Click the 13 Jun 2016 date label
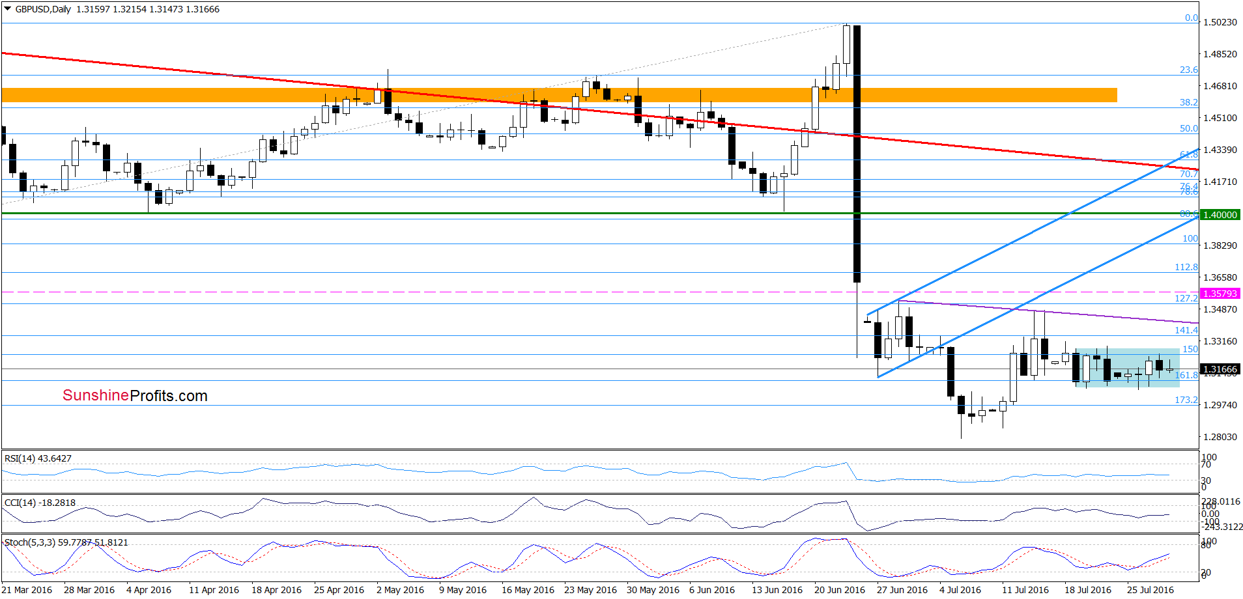The height and width of the screenshot is (599, 1243). (777, 590)
